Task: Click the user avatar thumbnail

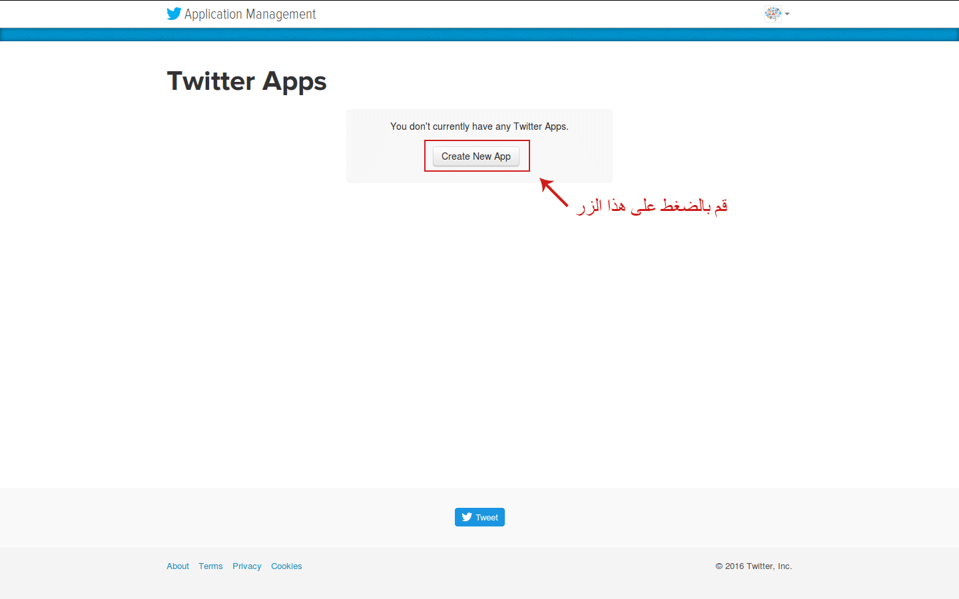Action: tap(773, 14)
